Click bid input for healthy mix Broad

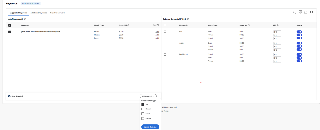277,55
